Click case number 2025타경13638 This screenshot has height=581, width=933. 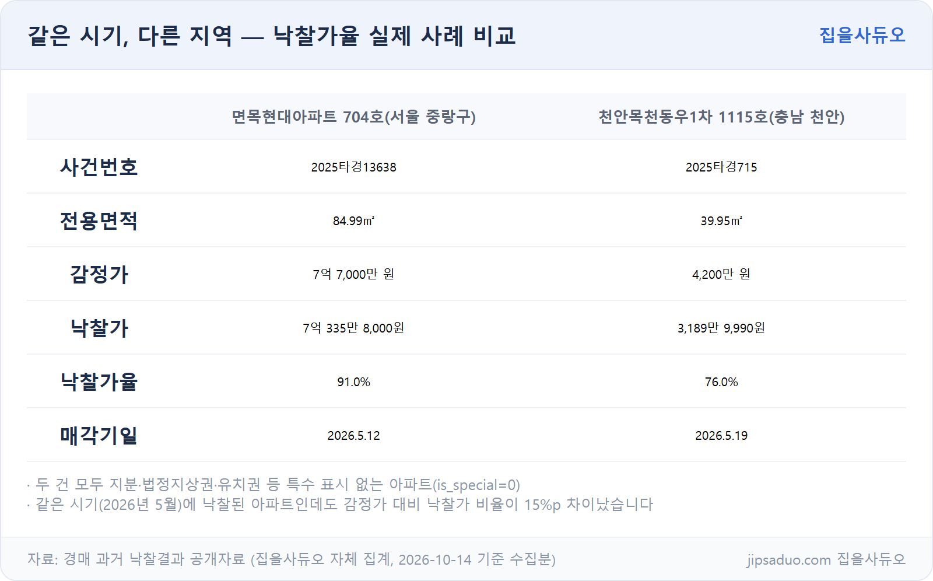[354, 167]
